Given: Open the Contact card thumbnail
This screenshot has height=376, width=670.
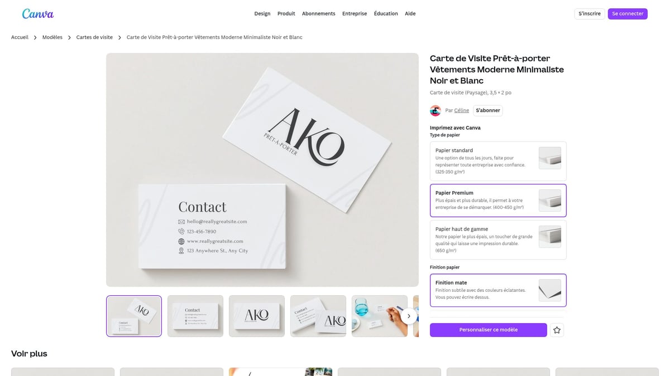Looking at the screenshot, I should click(195, 316).
